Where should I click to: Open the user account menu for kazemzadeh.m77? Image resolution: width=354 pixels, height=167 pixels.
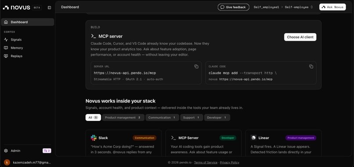point(27,162)
